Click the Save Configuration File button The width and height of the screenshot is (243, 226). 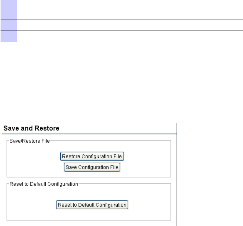(x=92, y=167)
